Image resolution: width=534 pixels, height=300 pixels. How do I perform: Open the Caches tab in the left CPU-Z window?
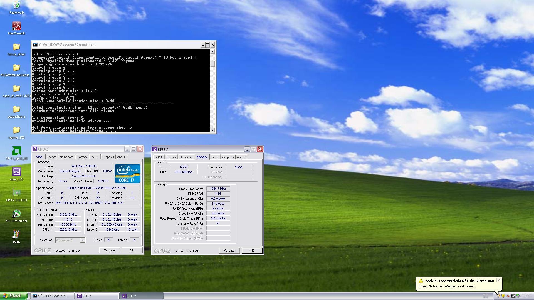tap(51, 157)
